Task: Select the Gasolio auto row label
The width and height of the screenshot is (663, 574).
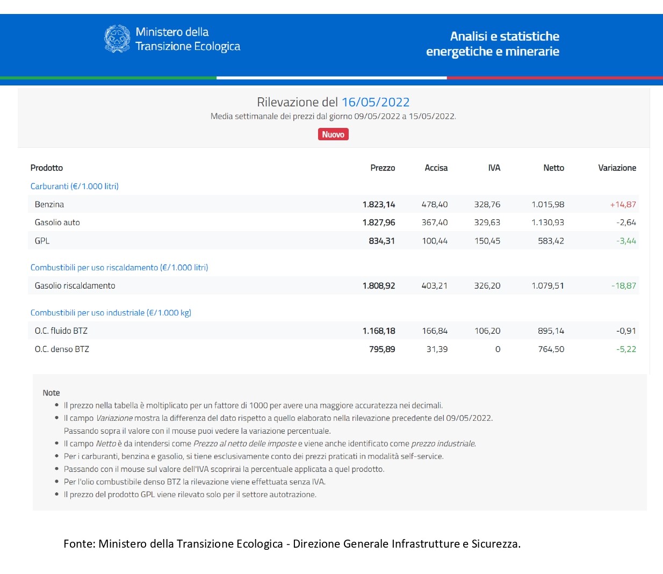Action: click(x=57, y=222)
